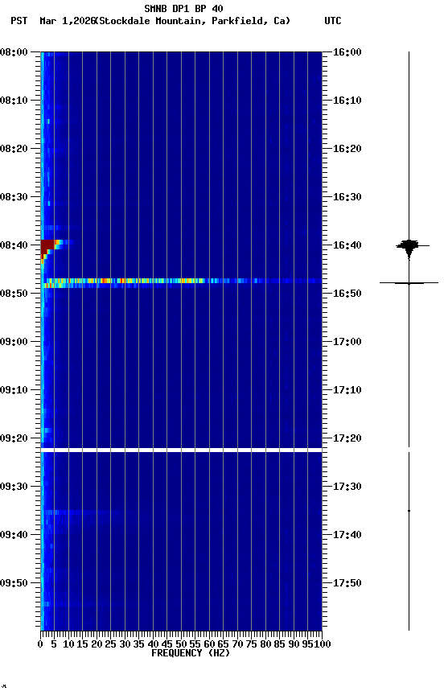Click the white data gap bar after 09:20
Viewport: 444px width, 695px height.
[x=181, y=450]
